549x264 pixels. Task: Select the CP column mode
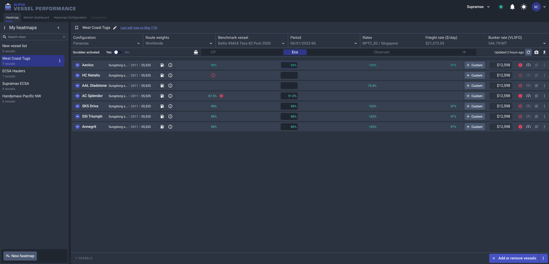pos(213,52)
